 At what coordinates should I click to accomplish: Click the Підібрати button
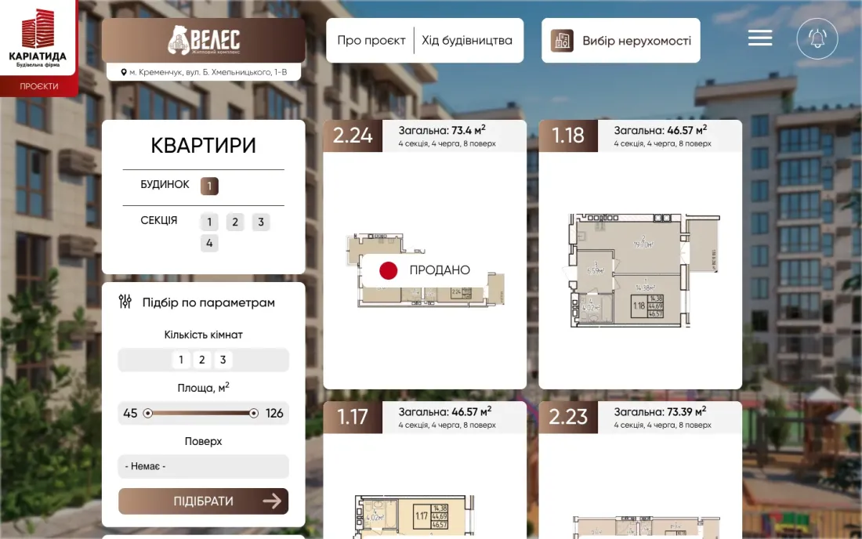(204, 501)
